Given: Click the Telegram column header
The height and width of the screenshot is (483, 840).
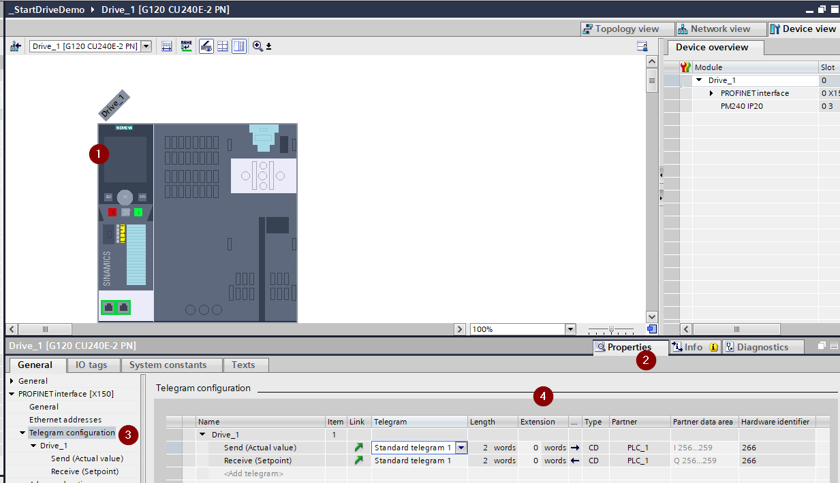Looking at the screenshot, I should (x=419, y=422).
